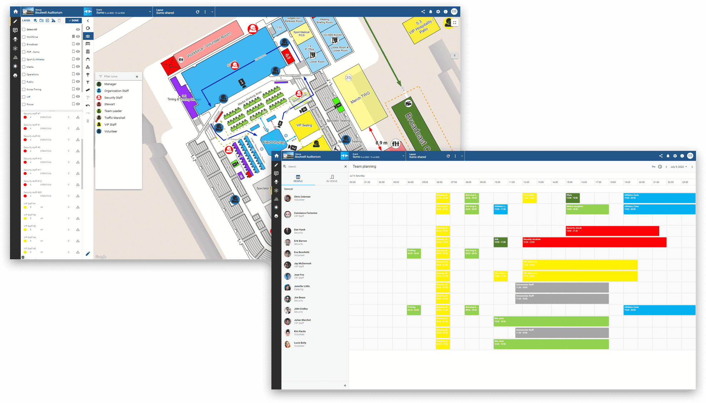
Task: Select the PEOPLE tab in team planning
Action: (x=298, y=179)
